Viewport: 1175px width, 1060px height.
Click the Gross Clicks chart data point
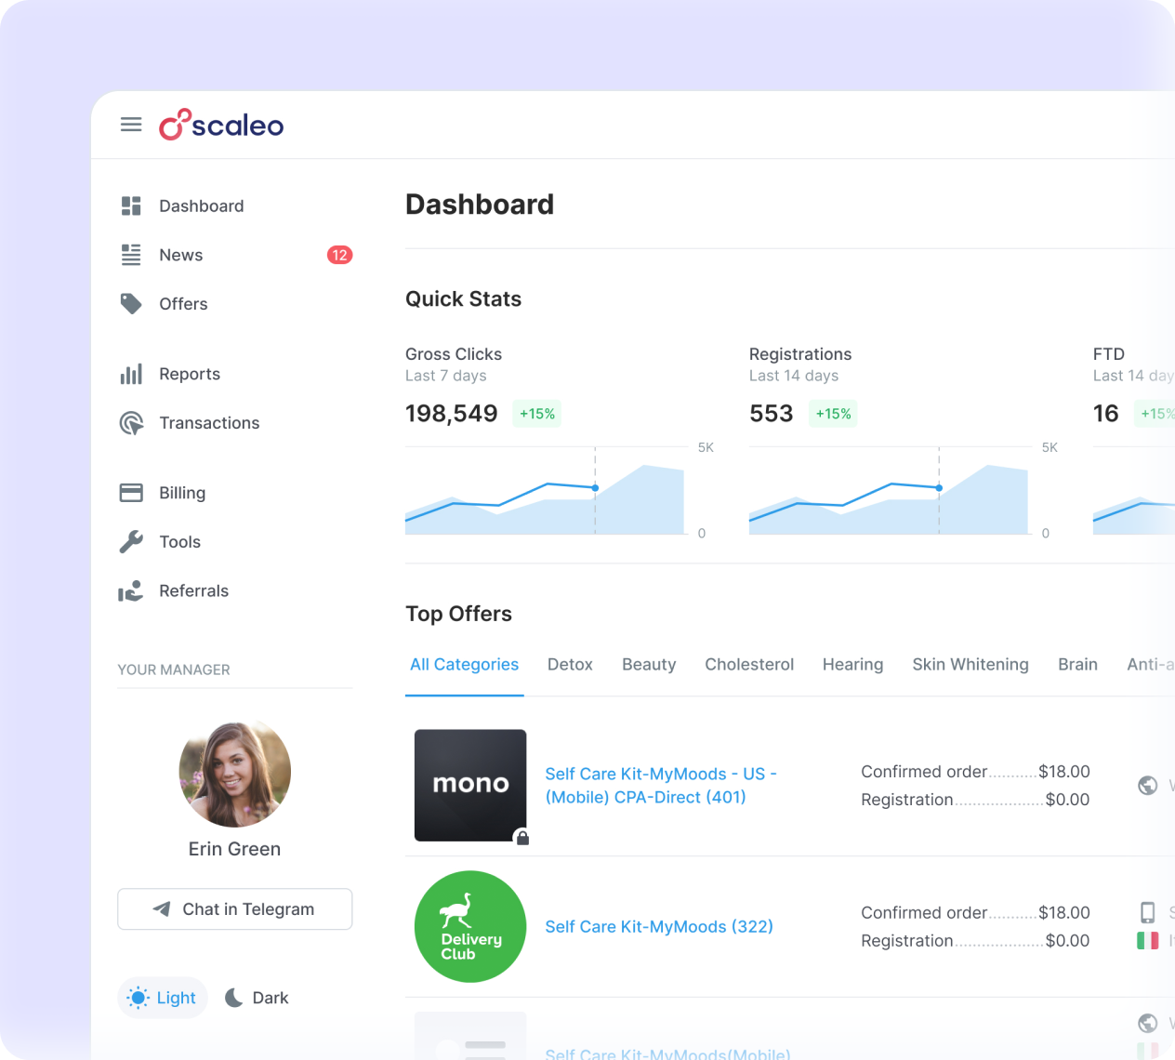(595, 488)
